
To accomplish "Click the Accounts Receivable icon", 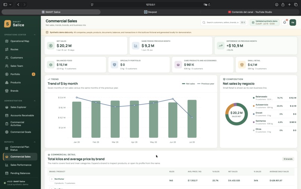I will coord(7,115).
